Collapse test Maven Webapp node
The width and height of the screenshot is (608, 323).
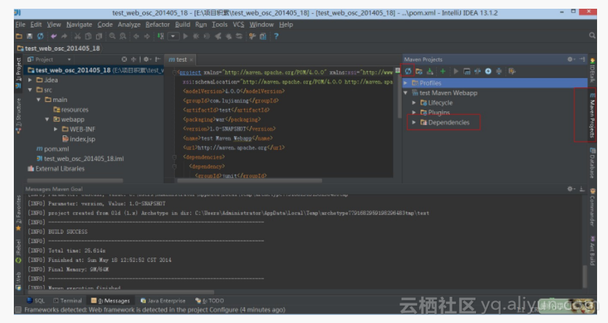405,93
